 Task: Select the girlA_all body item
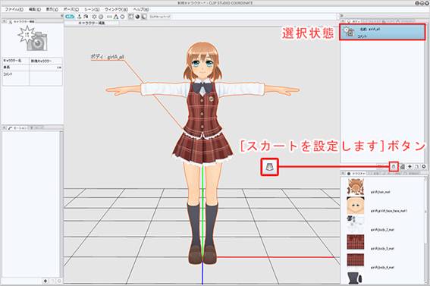coord(382,33)
